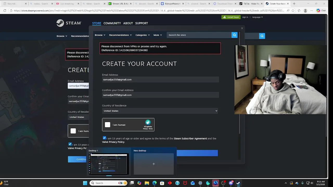The image size is (333, 187).
Task: Open background page United States country select
Action: coord(78,117)
